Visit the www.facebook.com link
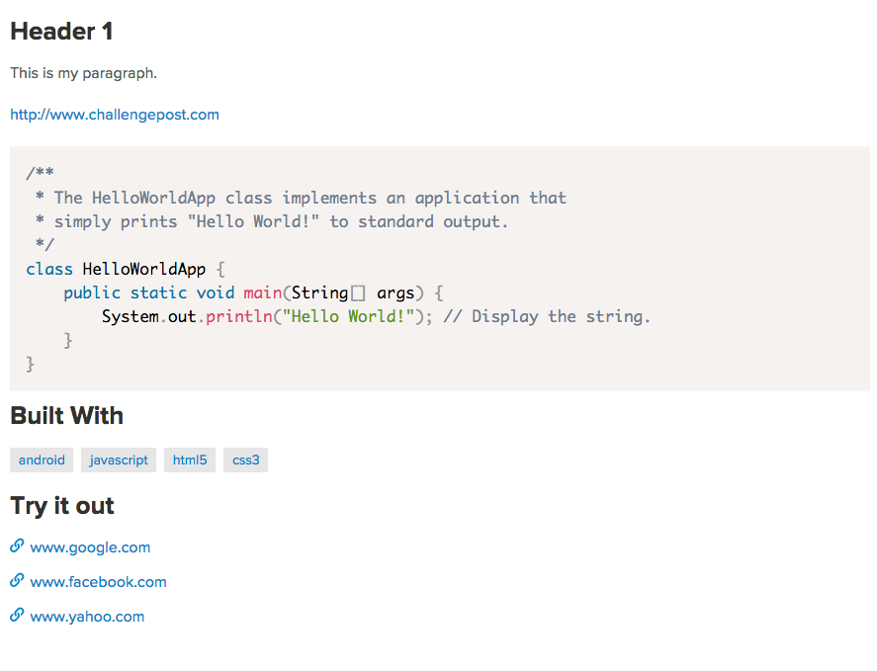The width and height of the screenshot is (877, 671). pyautogui.click(x=98, y=582)
